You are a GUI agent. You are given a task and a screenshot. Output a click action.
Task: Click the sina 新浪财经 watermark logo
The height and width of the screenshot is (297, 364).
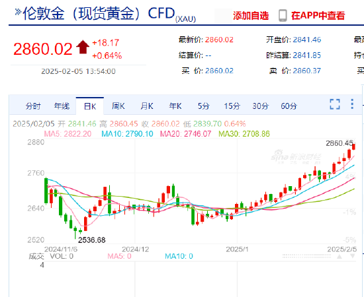coord(296,157)
